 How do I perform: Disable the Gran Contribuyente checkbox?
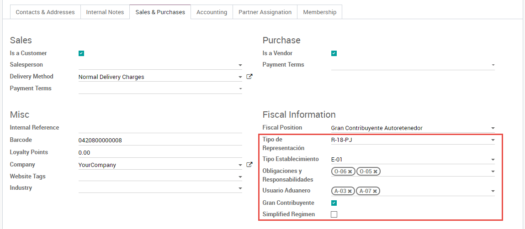pyautogui.click(x=334, y=203)
